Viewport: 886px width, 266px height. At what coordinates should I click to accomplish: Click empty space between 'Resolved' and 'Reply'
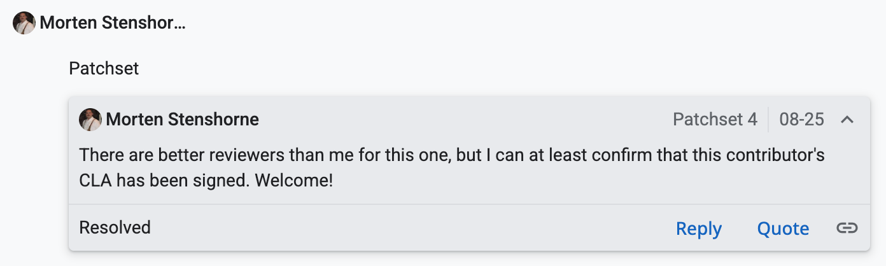(407, 228)
